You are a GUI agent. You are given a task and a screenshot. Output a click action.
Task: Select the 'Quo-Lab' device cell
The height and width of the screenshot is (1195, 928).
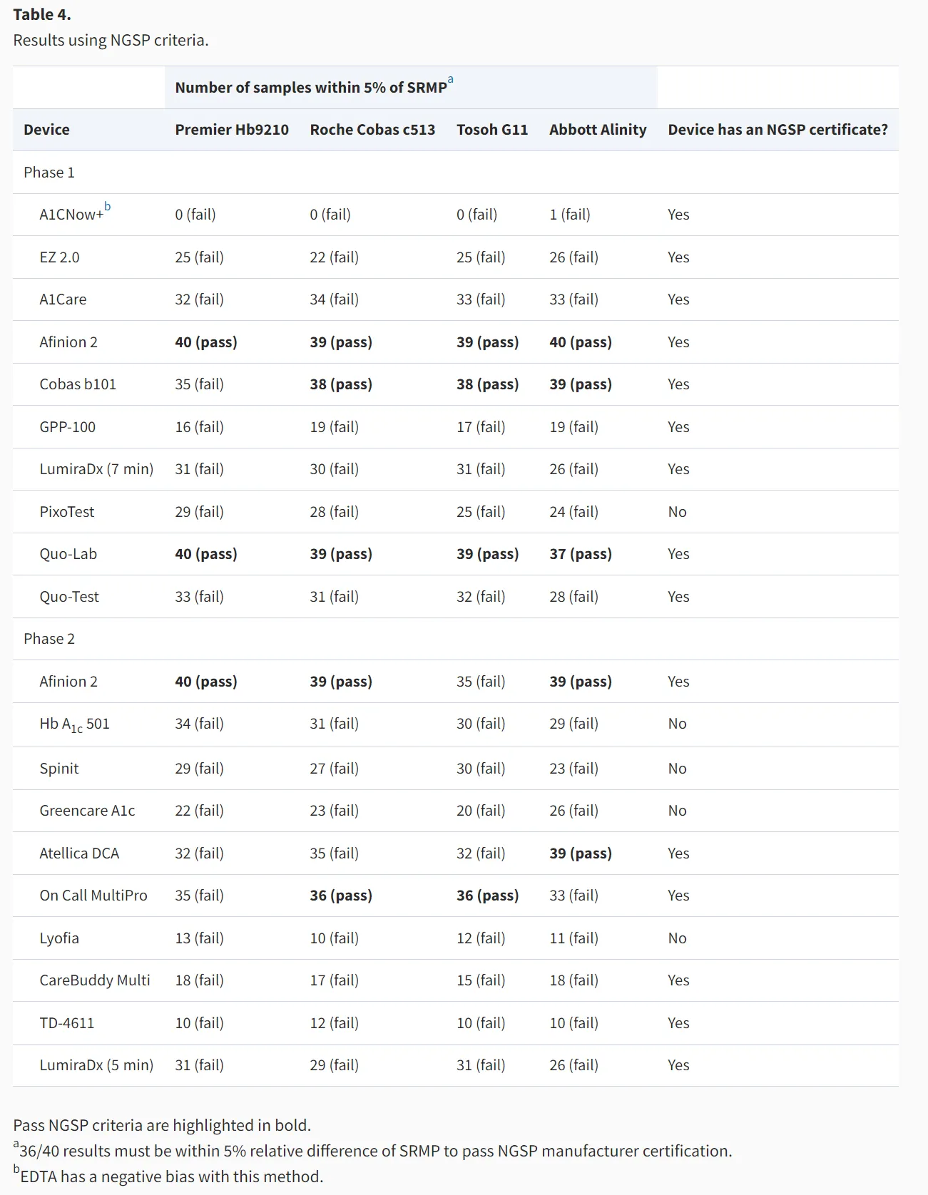(x=68, y=554)
